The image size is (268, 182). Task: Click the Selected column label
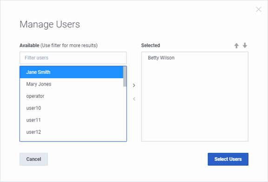151,45
